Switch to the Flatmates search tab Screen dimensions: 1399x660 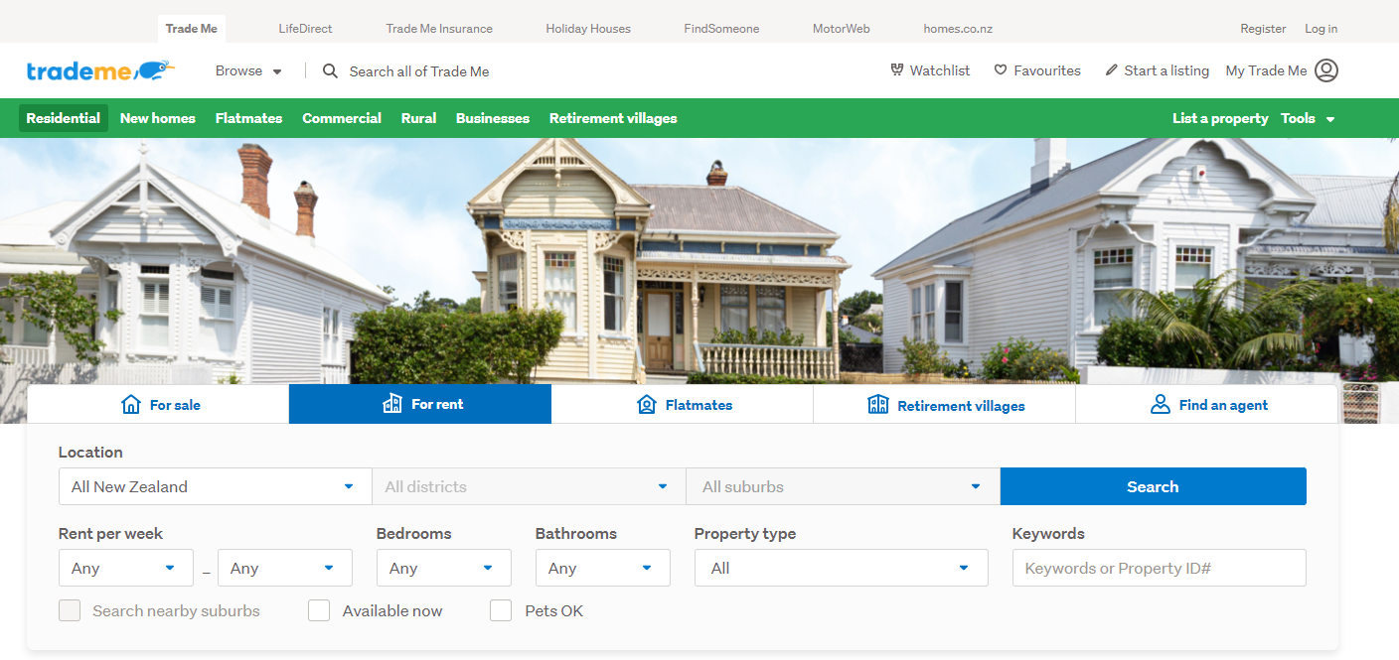683,404
